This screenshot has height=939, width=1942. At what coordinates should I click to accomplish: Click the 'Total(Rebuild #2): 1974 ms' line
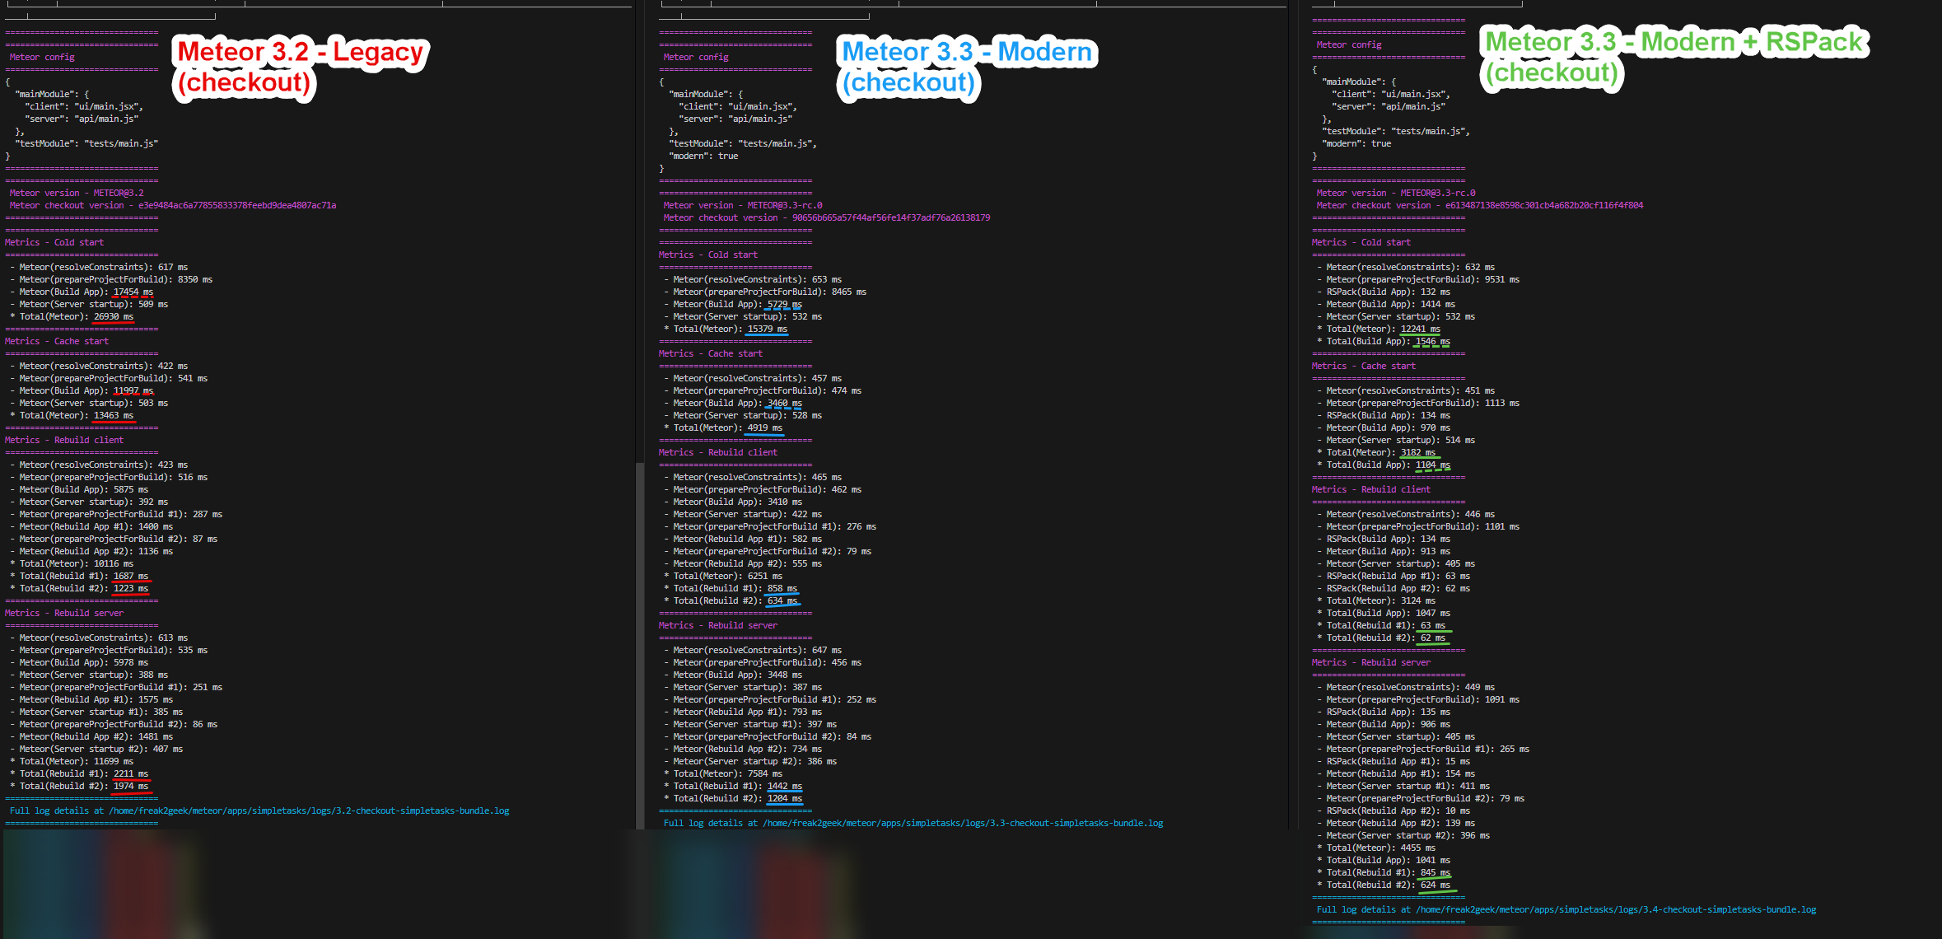(79, 786)
